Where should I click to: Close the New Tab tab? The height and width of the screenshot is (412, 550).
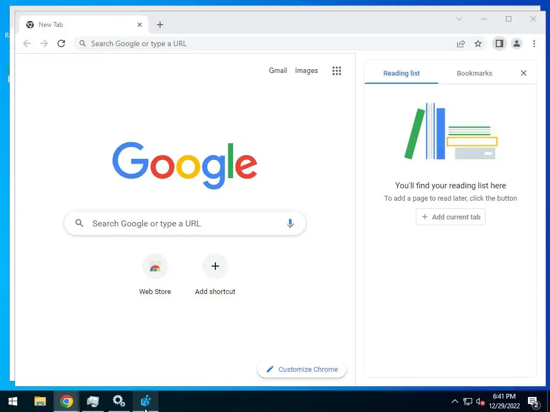pos(140,25)
